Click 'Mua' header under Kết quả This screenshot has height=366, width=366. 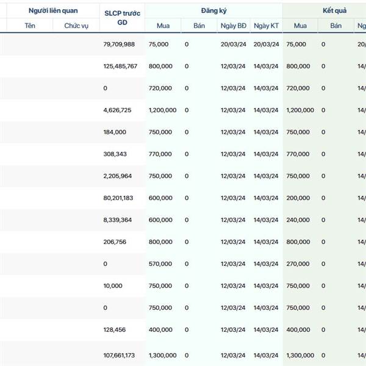coord(300,26)
